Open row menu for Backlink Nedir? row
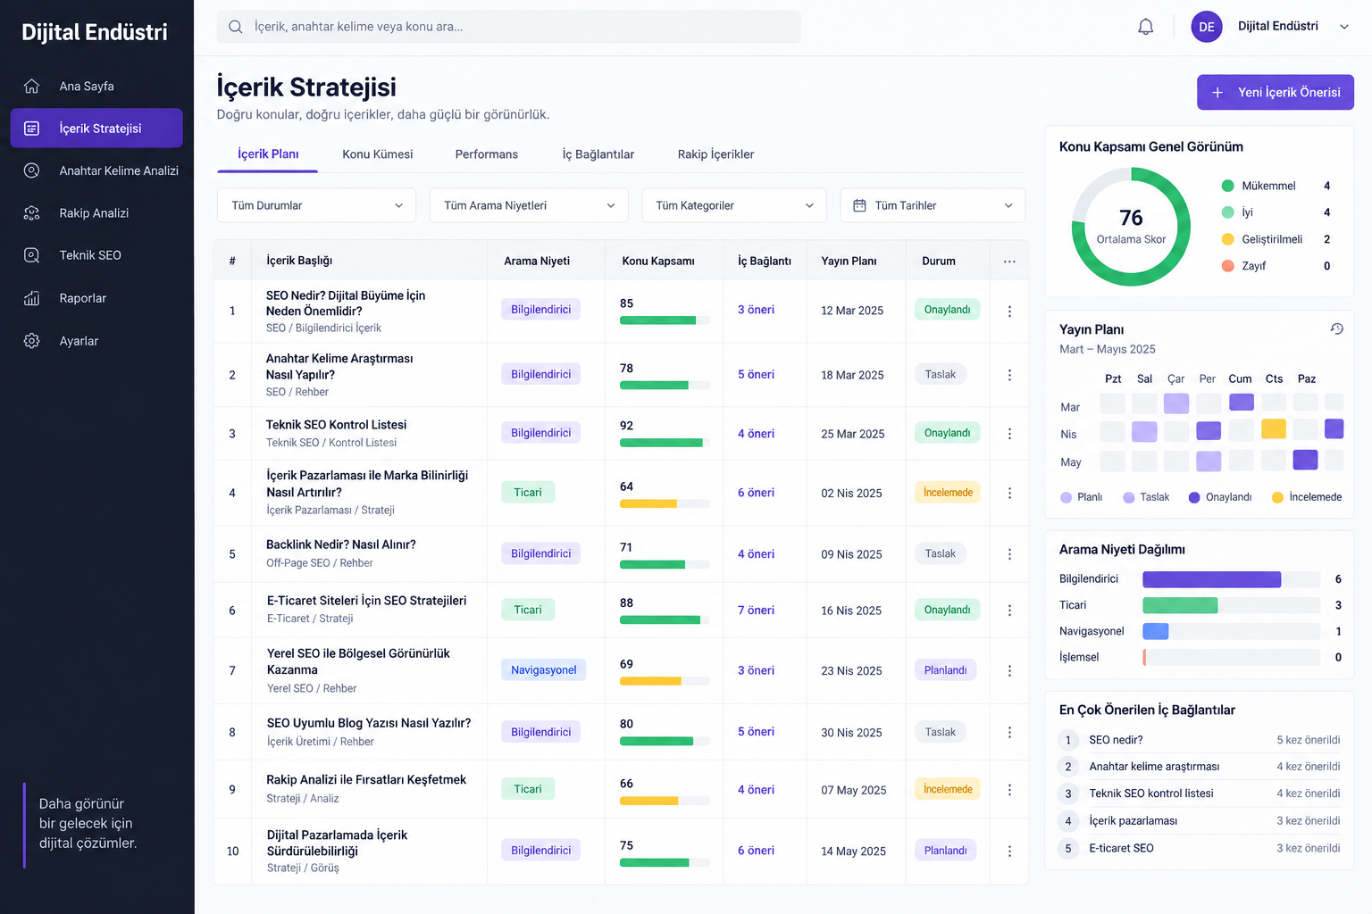Viewport: 1372px width, 914px height. [x=1009, y=554]
